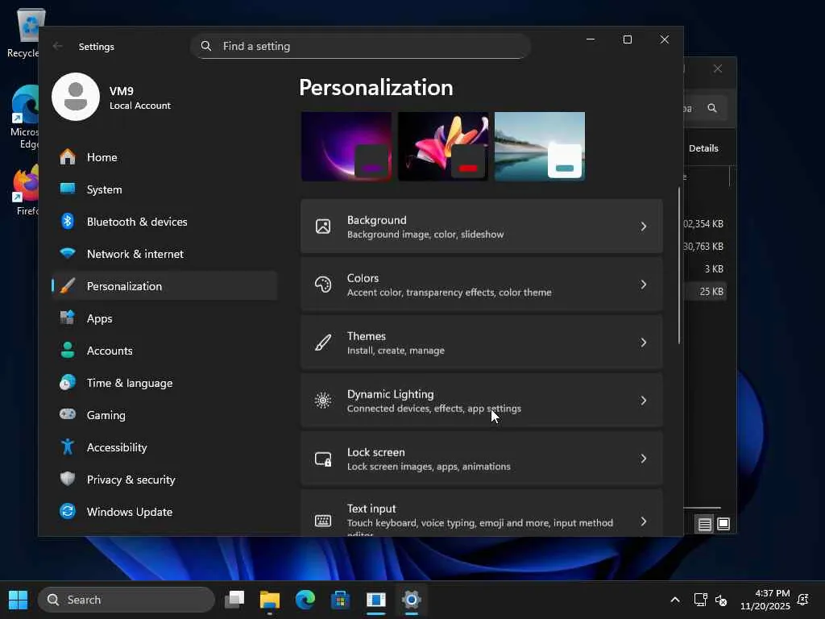This screenshot has width=825, height=619.
Task: Click the back arrow in Settings
Action: tap(58, 47)
